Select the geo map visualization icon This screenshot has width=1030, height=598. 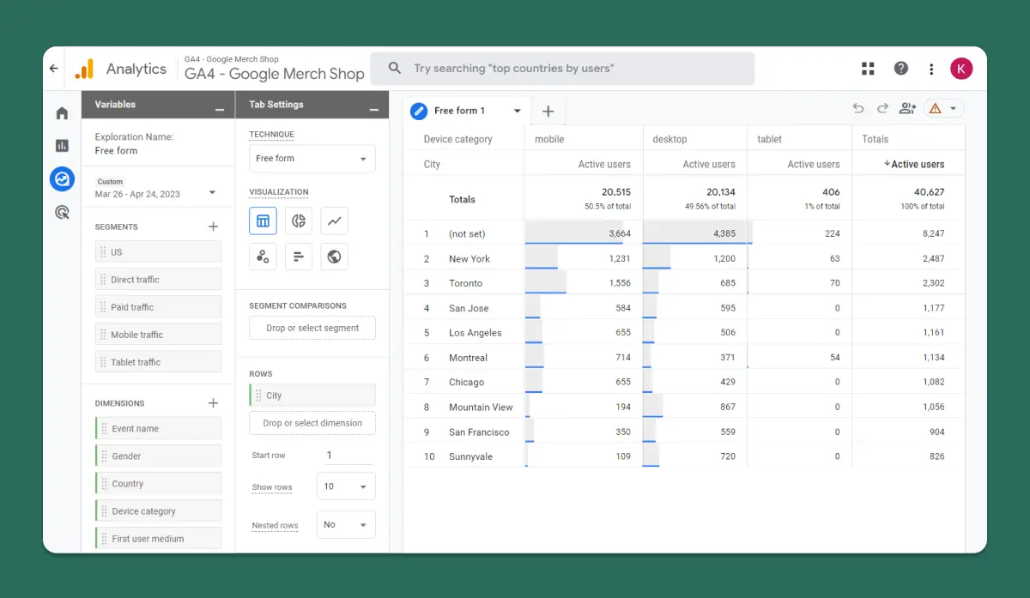coord(334,257)
